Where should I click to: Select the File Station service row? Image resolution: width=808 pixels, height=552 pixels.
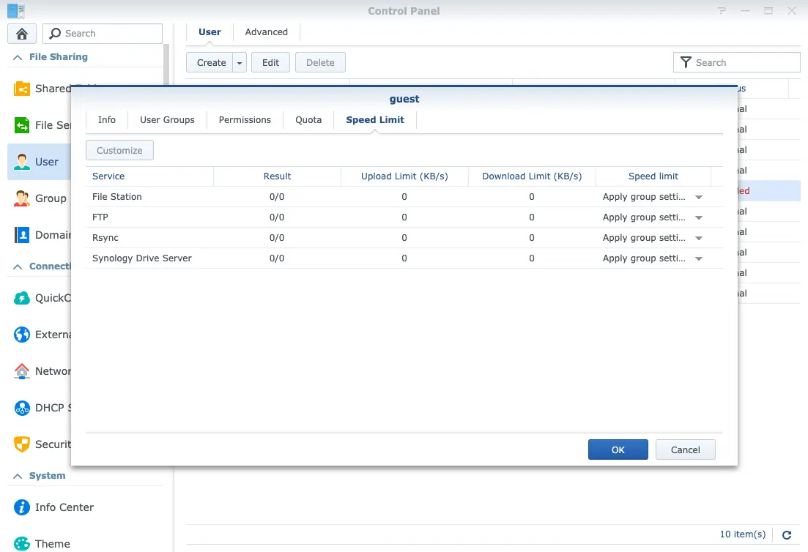tap(404, 197)
